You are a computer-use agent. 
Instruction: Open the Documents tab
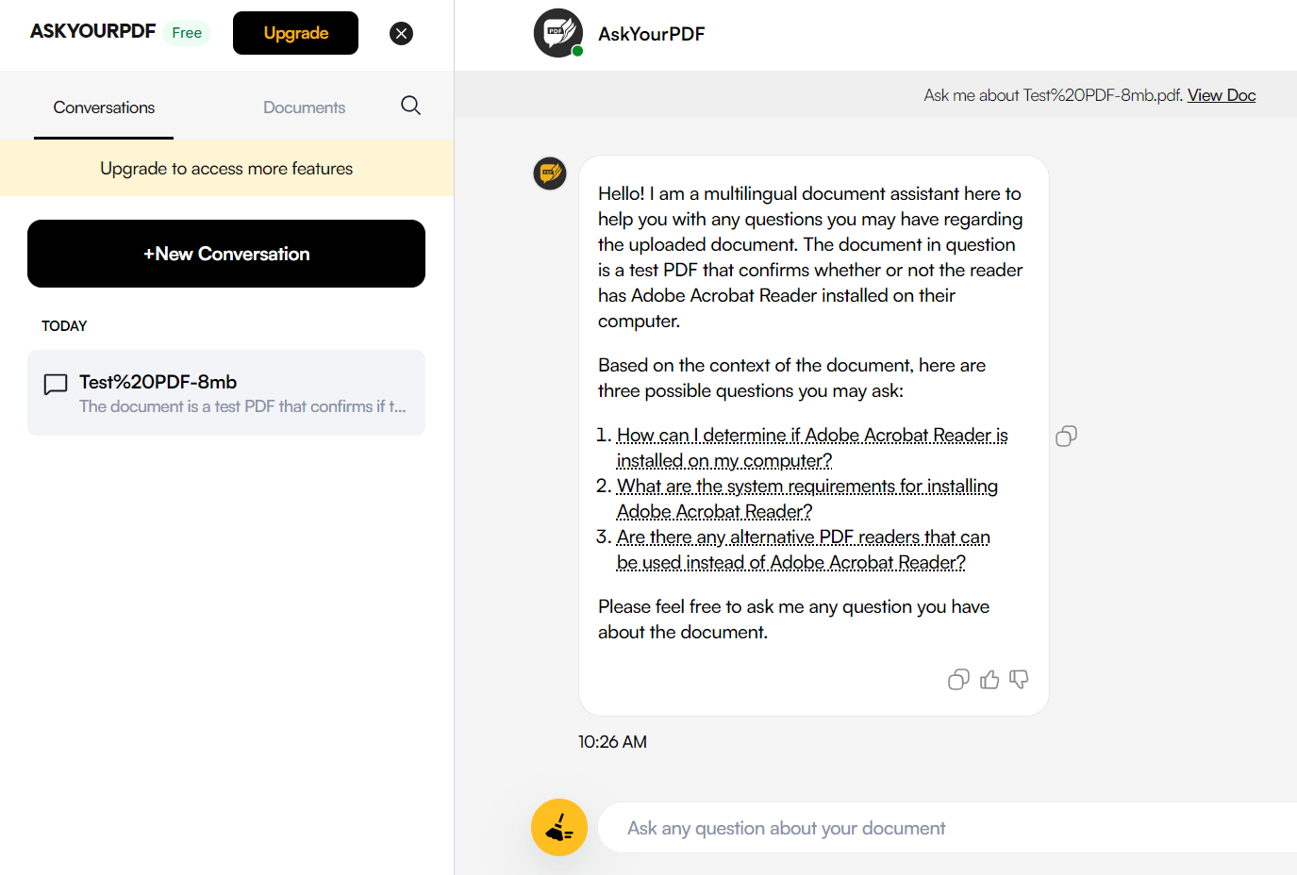click(304, 107)
